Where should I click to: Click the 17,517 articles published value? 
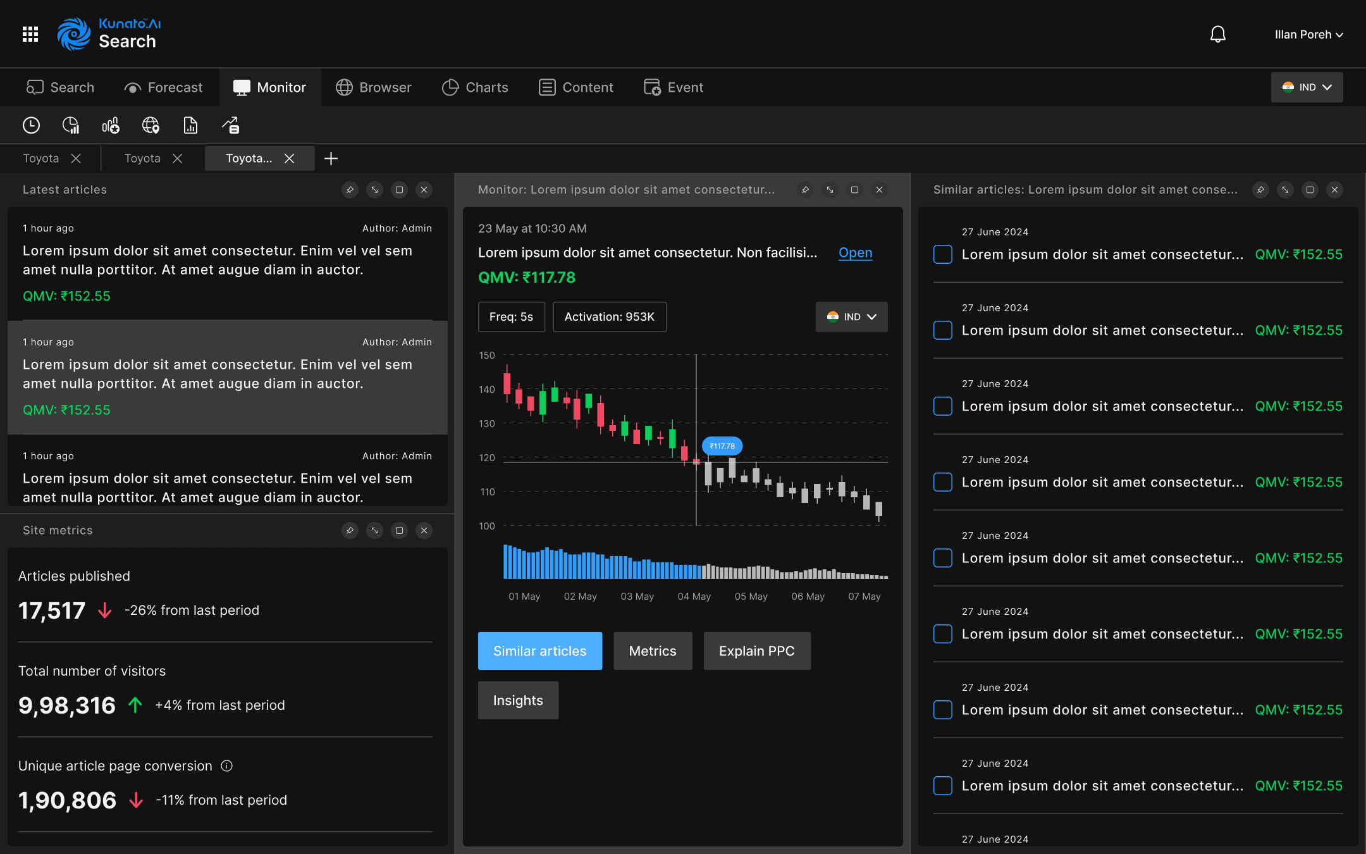click(52, 610)
